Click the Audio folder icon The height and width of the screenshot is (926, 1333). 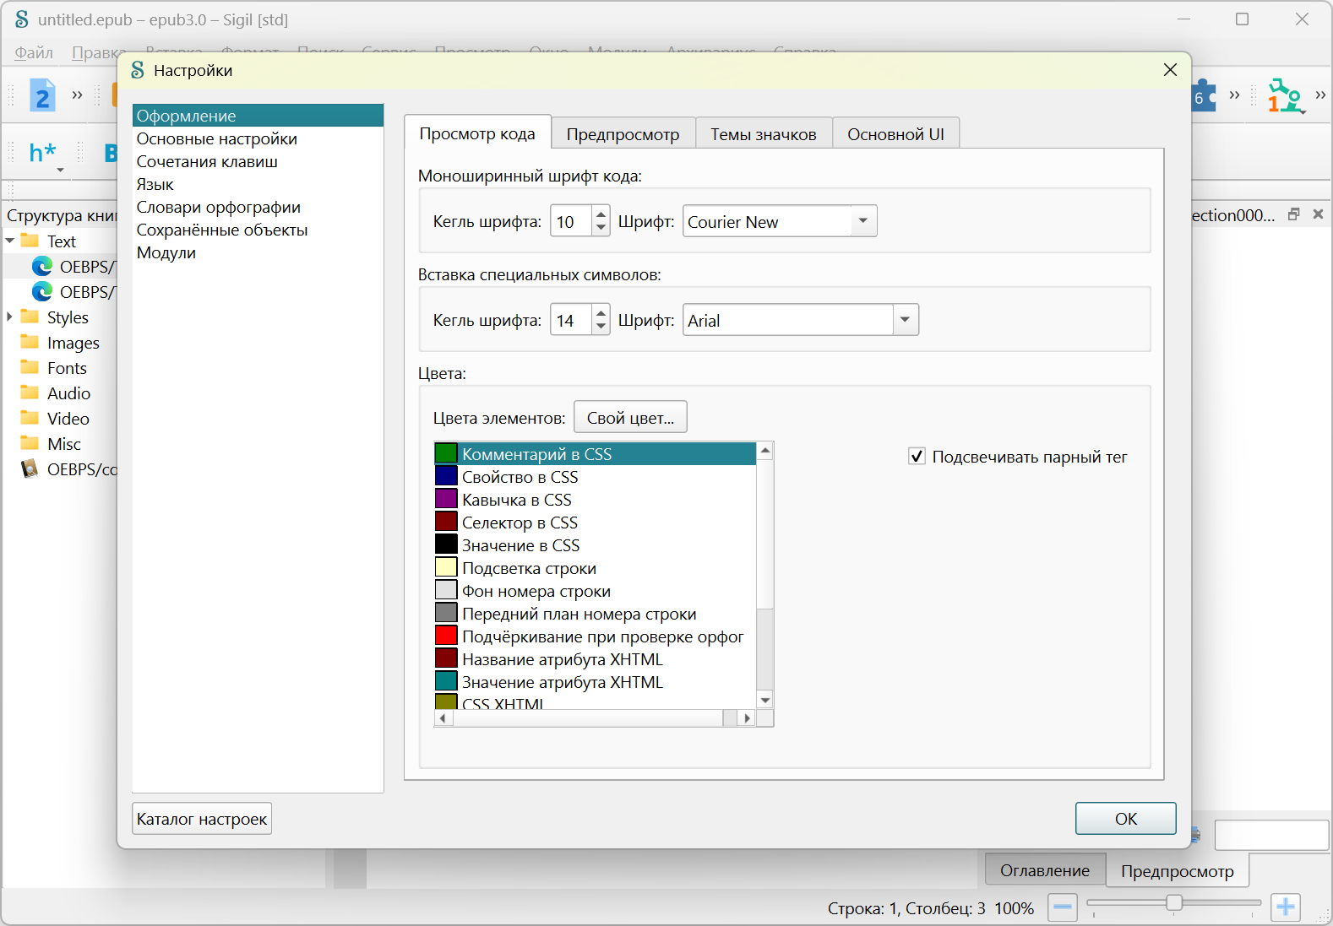[30, 393]
